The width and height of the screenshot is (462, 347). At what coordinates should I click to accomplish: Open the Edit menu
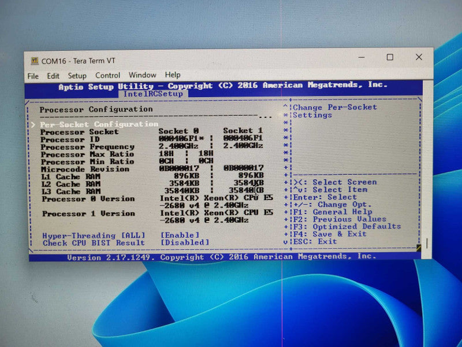point(53,76)
